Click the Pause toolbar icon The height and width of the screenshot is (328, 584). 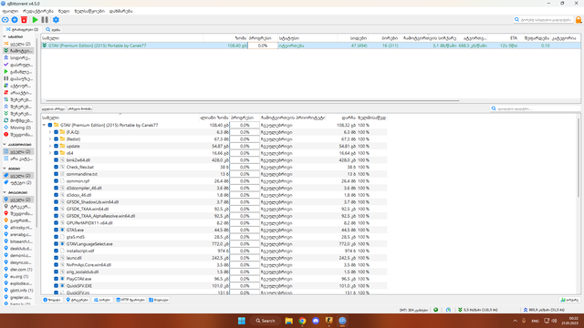(x=45, y=20)
